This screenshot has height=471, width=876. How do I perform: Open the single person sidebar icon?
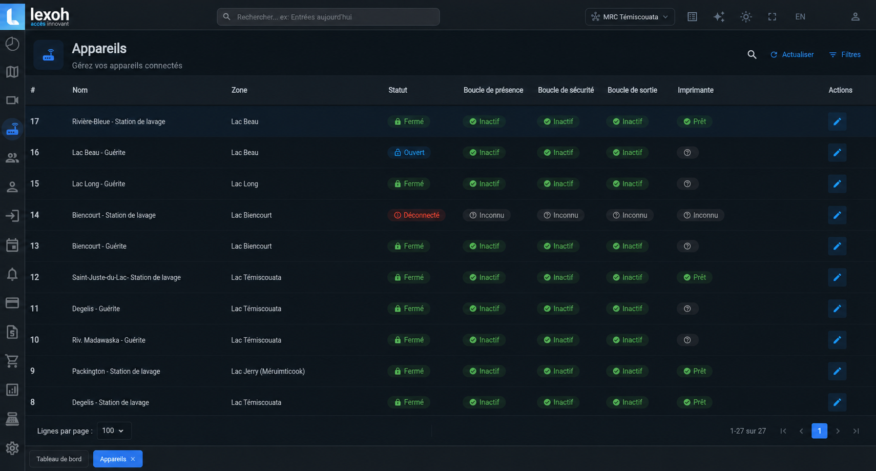(x=12, y=187)
